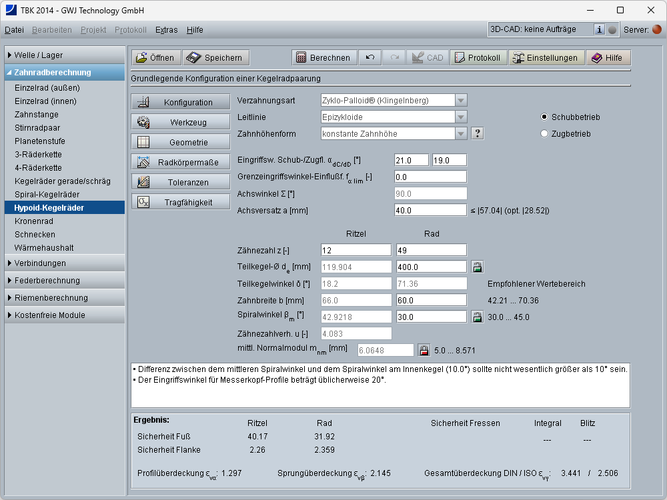
Task: Open the Extras menu
Action: pos(166,30)
